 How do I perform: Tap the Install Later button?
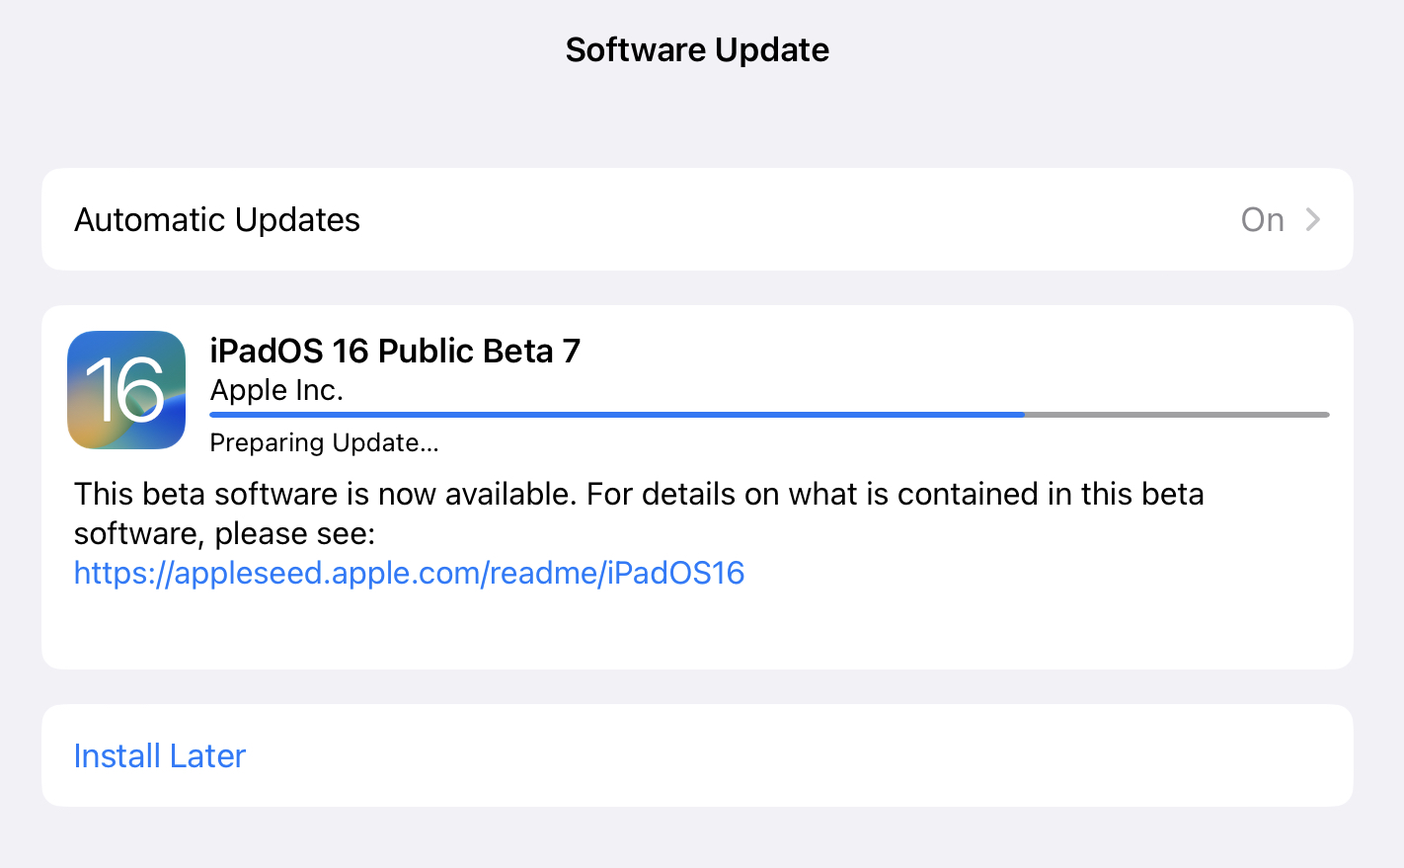[160, 755]
